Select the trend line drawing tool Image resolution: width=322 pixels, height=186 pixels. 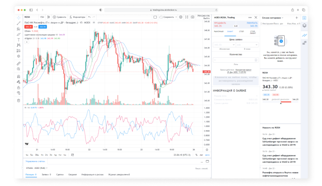coord(19,23)
